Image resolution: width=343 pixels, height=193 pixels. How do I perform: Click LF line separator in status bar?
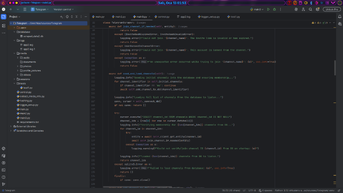pos(244,190)
